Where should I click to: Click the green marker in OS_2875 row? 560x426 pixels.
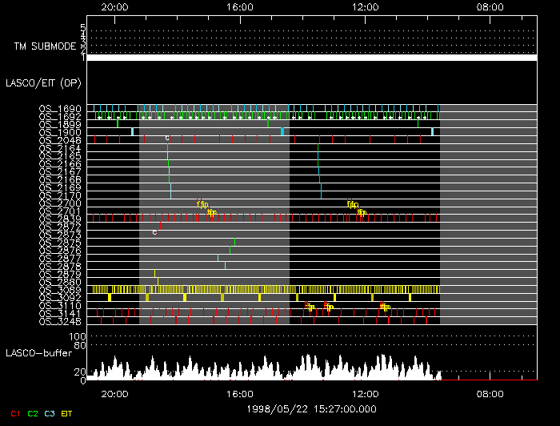tap(234, 242)
